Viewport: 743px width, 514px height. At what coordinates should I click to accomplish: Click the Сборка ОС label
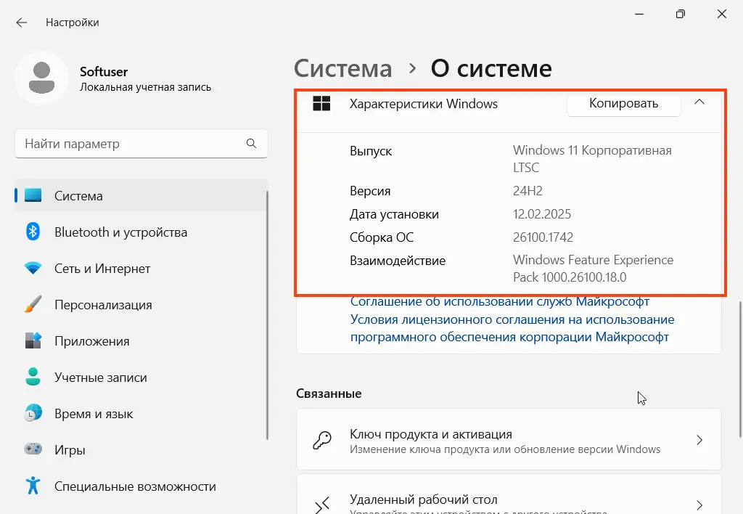[x=382, y=237]
